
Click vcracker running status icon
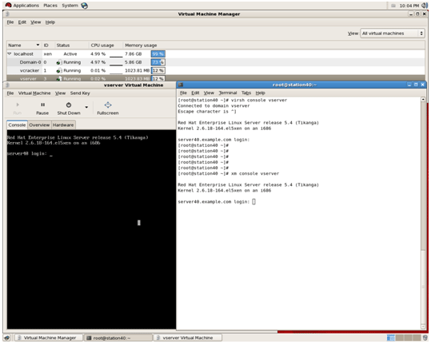point(59,71)
